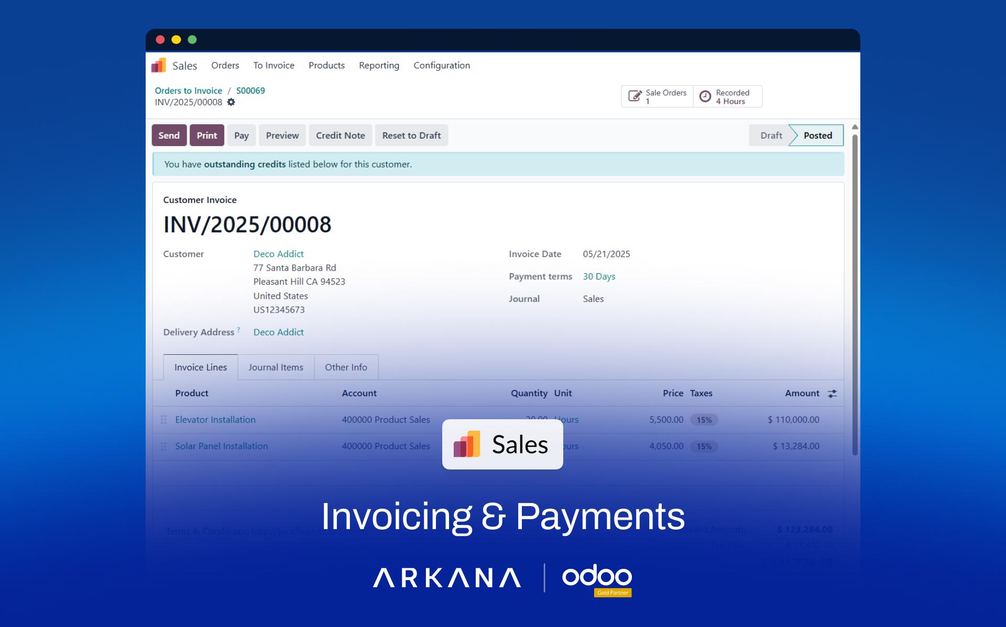Click the Reset to Draft button

tap(412, 135)
